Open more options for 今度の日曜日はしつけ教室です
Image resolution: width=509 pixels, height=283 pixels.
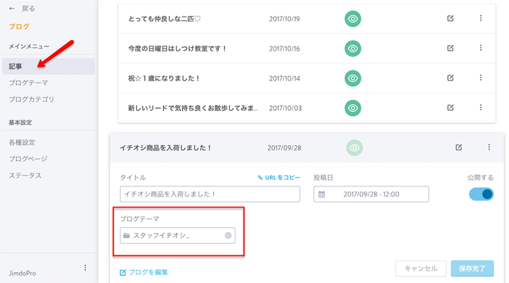[x=481, y=48]
